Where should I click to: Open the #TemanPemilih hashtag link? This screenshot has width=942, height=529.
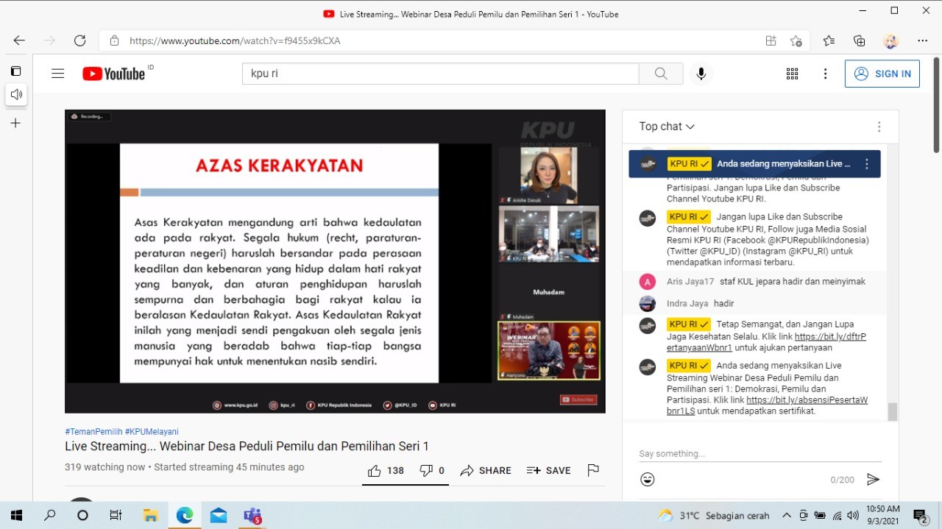pos(93,432)
